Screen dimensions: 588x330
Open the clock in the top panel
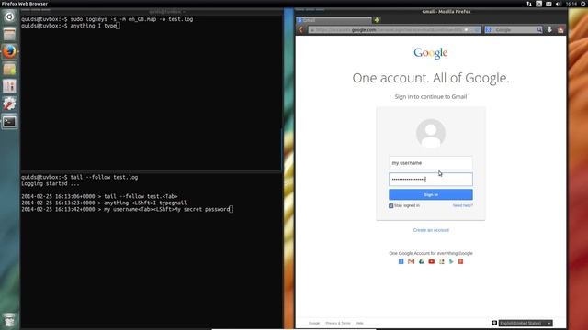(571, 4)
